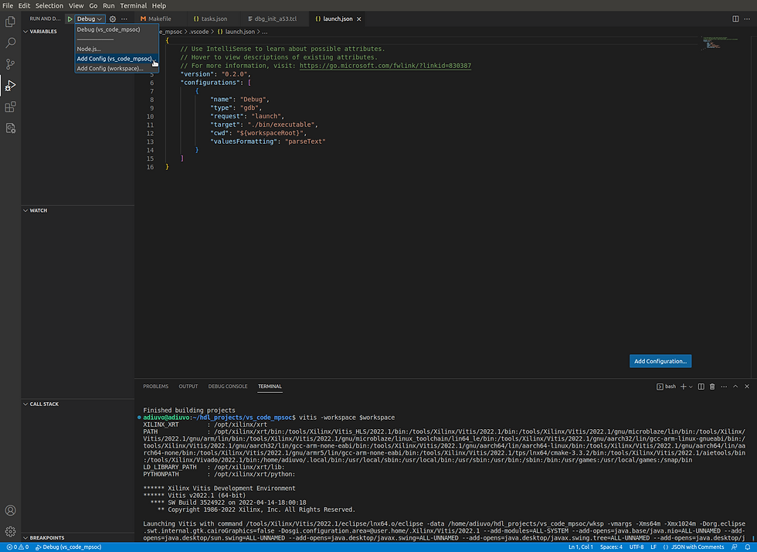
Task: Switch to the Problems panel tab
Action: (x=155, y=387)
